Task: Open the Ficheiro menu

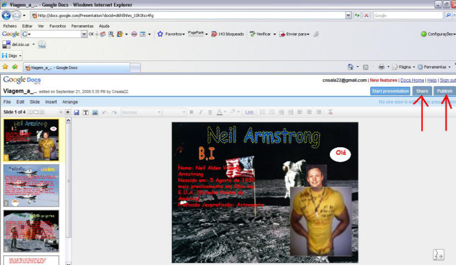Action: pos(10,26)
